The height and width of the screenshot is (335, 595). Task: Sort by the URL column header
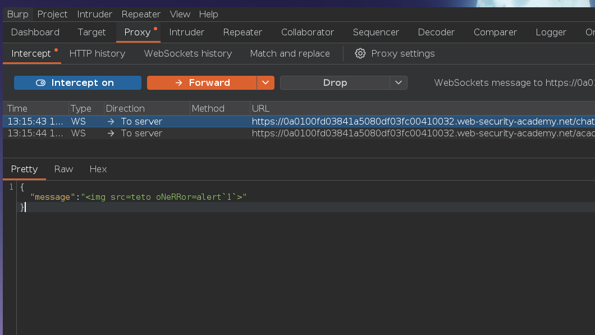pyautogui.click(x=422, y=108)
